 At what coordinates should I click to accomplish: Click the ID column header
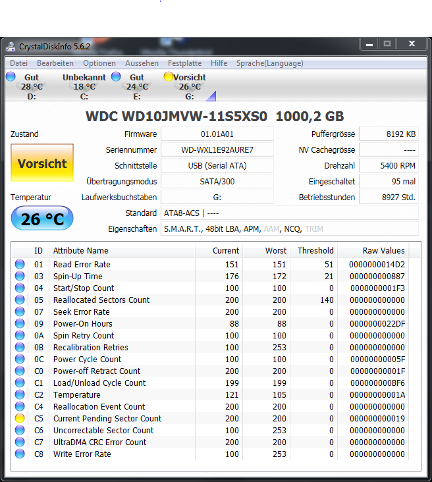click(x=38, y=250)
